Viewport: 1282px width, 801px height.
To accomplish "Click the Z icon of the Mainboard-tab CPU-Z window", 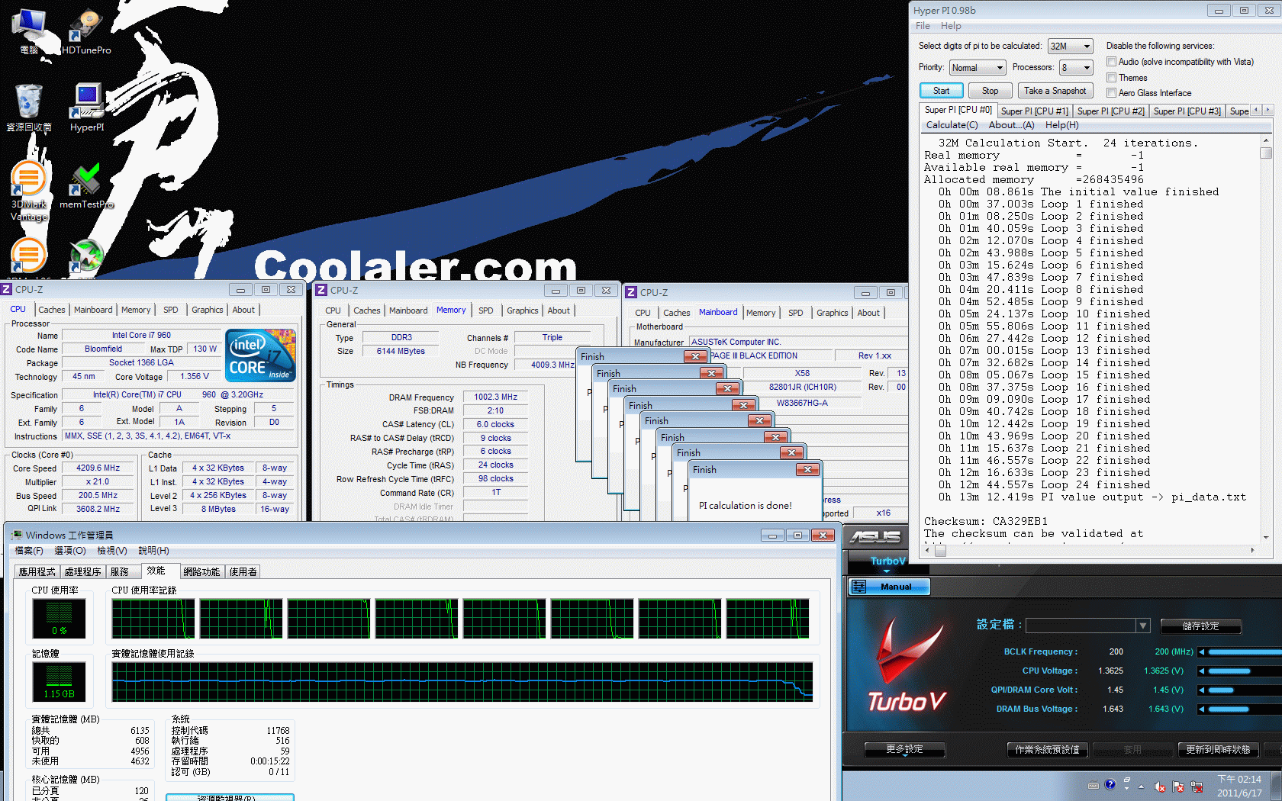I will (631, 292).
